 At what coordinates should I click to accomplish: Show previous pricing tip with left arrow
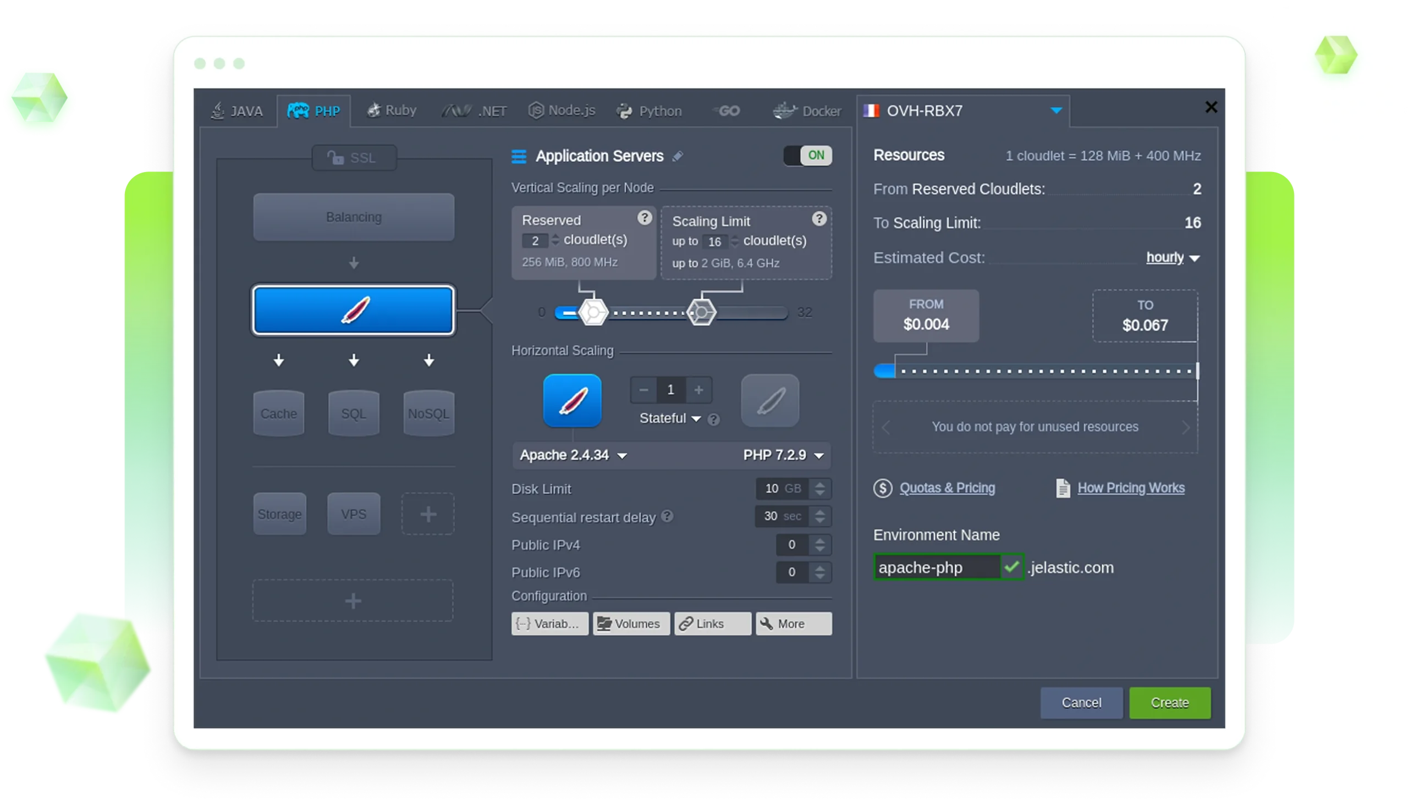tap(886, 427)
